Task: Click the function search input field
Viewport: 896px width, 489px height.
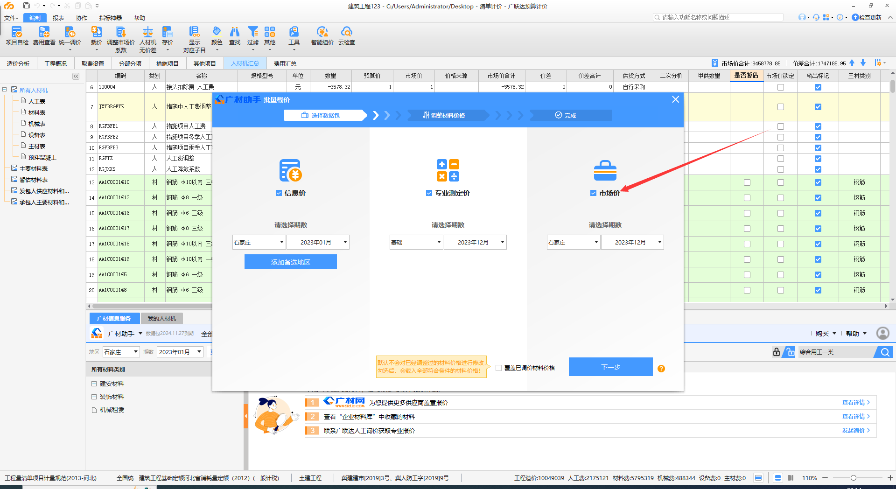Action: 718,17
